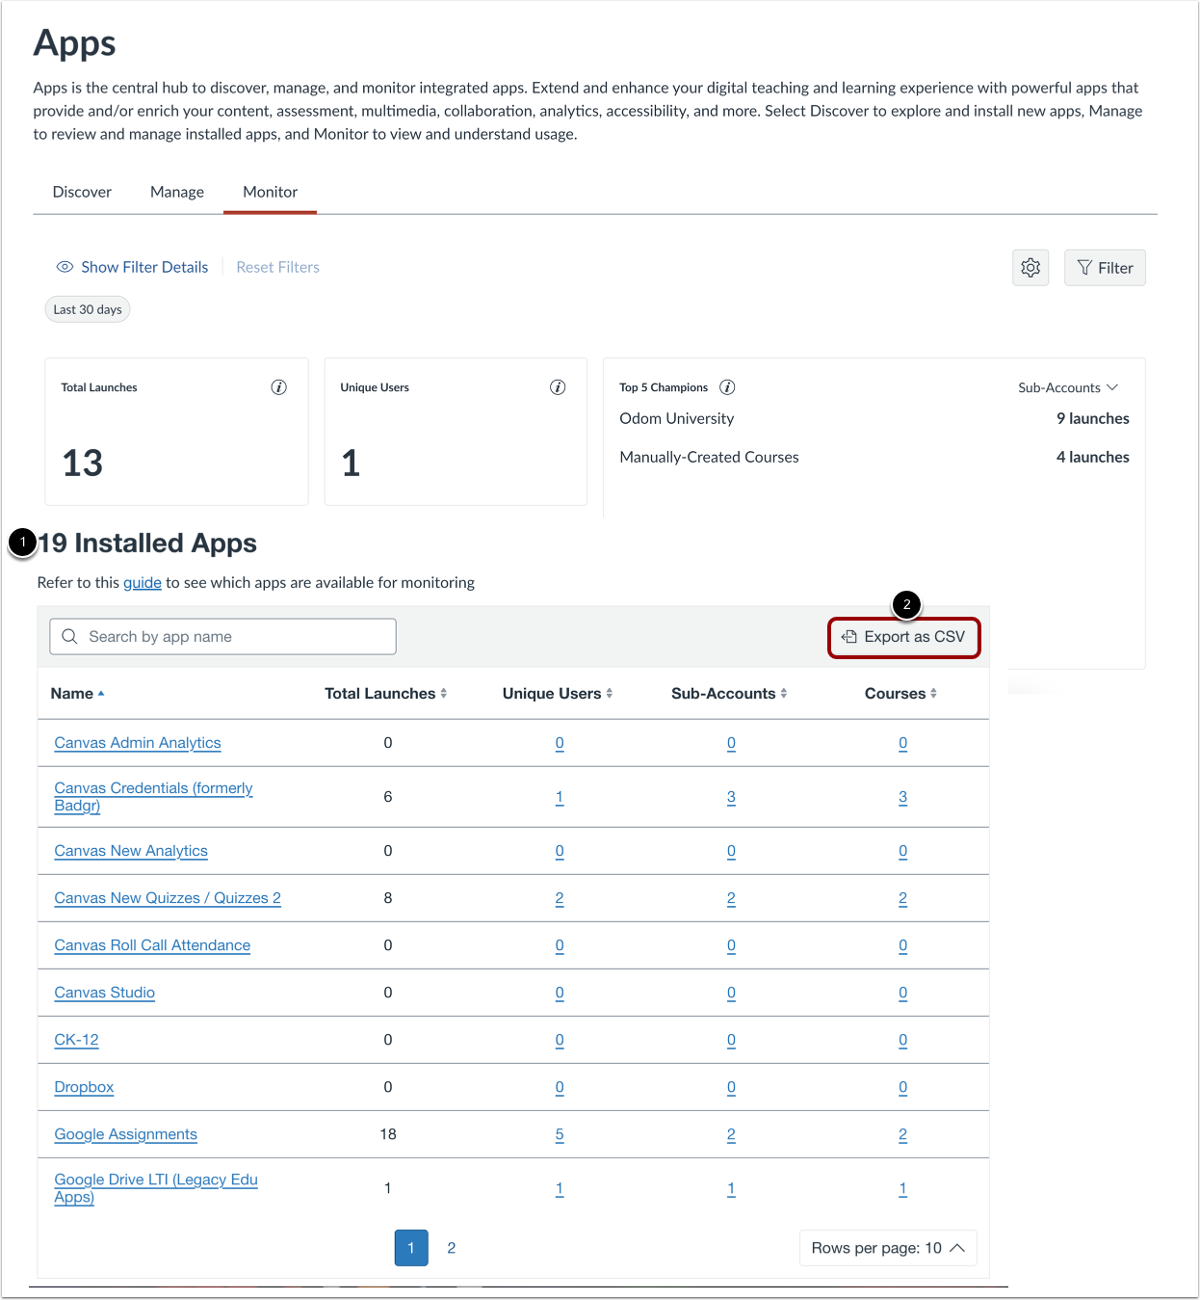
Task: Click the Unique Users info icon
Action: (x=557, y=386)
